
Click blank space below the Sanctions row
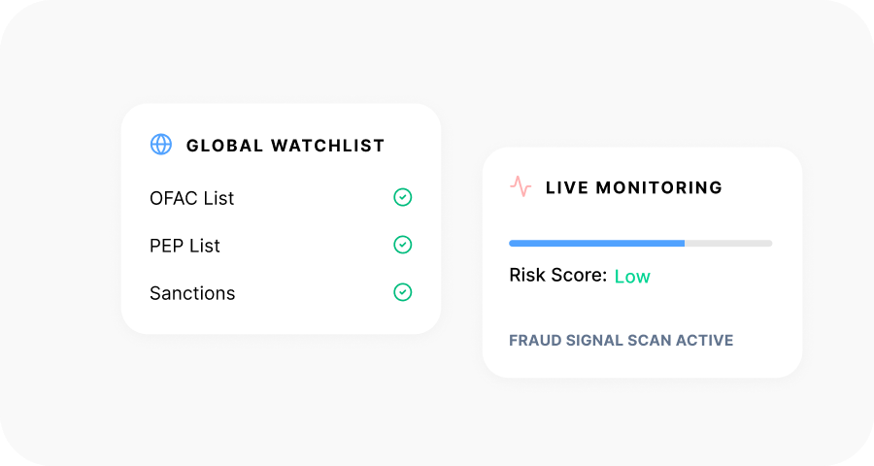tap(280, 320)
